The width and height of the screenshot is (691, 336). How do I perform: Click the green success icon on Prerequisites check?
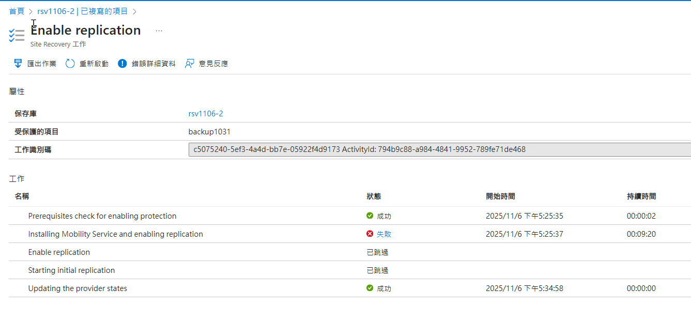click(x=370, y=216)
